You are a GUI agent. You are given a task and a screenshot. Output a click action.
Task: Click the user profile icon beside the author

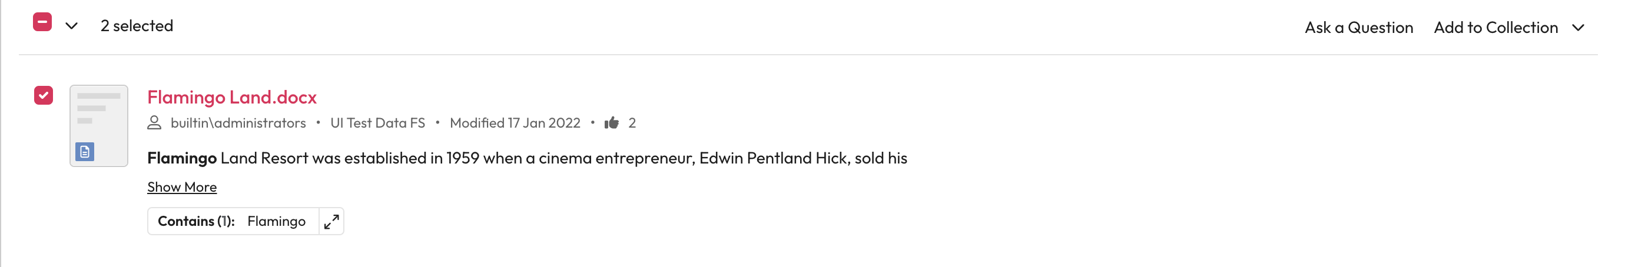click(154, 123)
